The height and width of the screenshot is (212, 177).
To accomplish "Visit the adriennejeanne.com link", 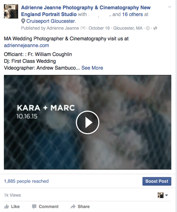I will pos(26,45).
